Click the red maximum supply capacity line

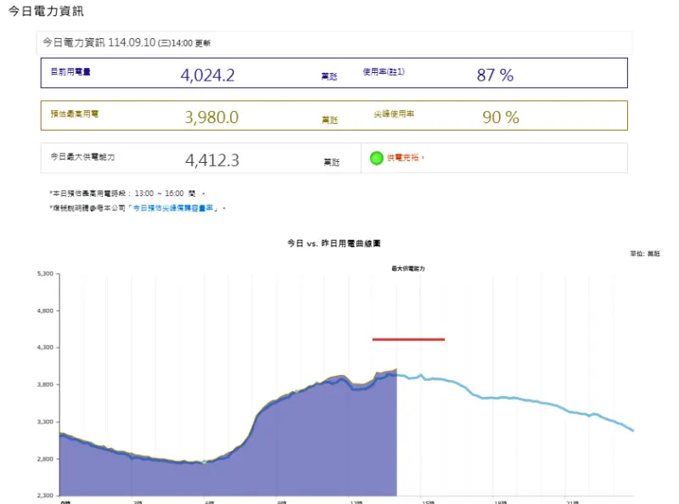click(408, 339)
